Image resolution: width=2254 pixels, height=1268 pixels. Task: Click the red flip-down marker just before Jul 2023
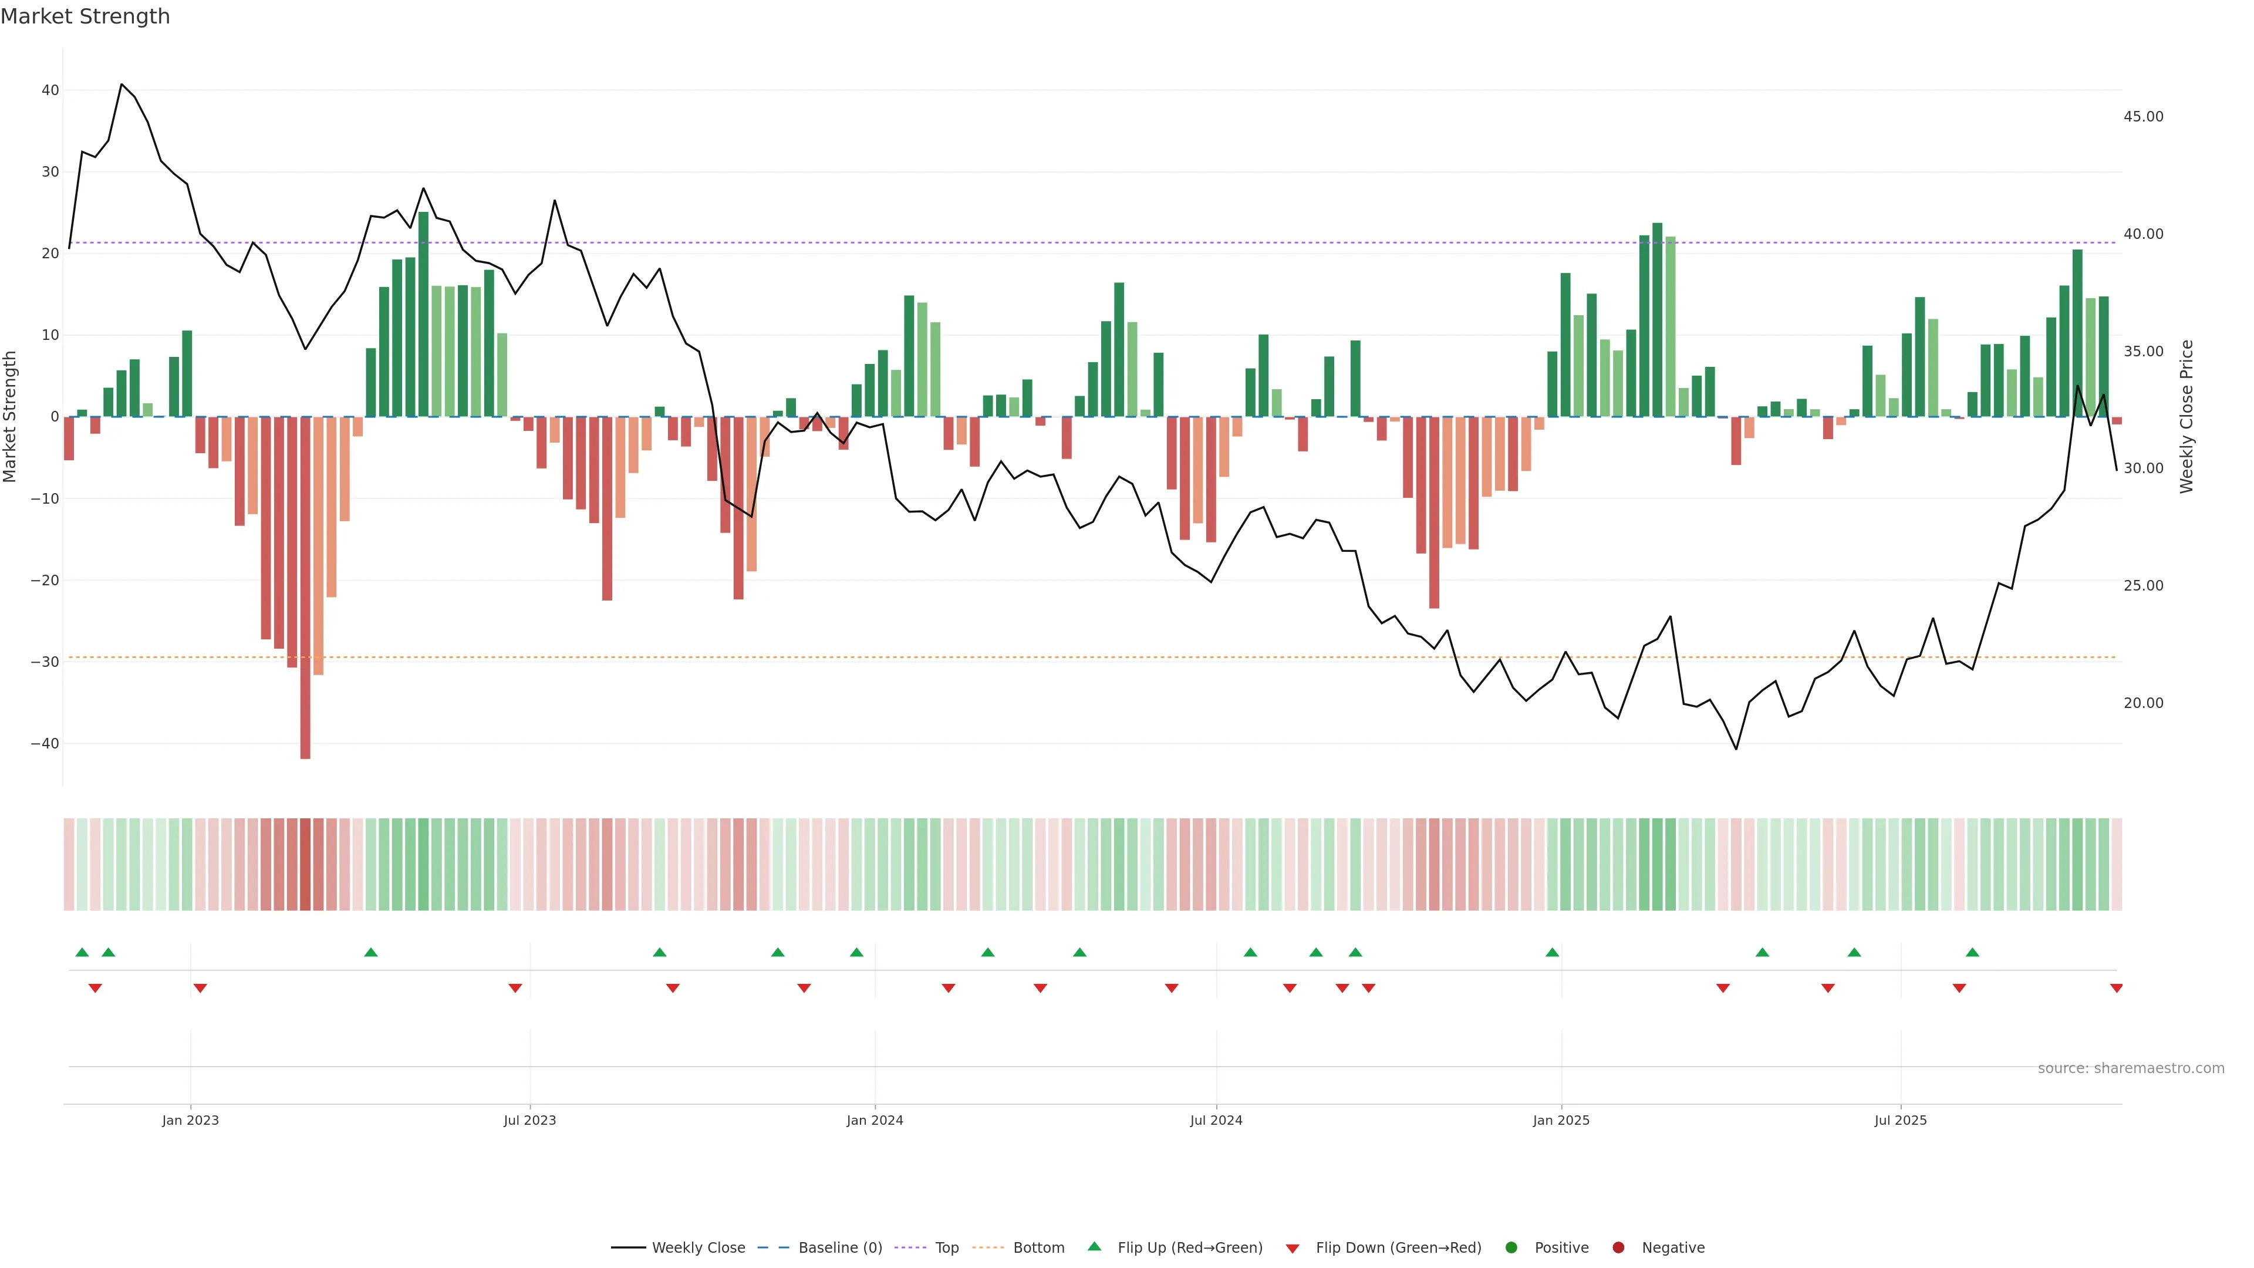pos(515,988)
